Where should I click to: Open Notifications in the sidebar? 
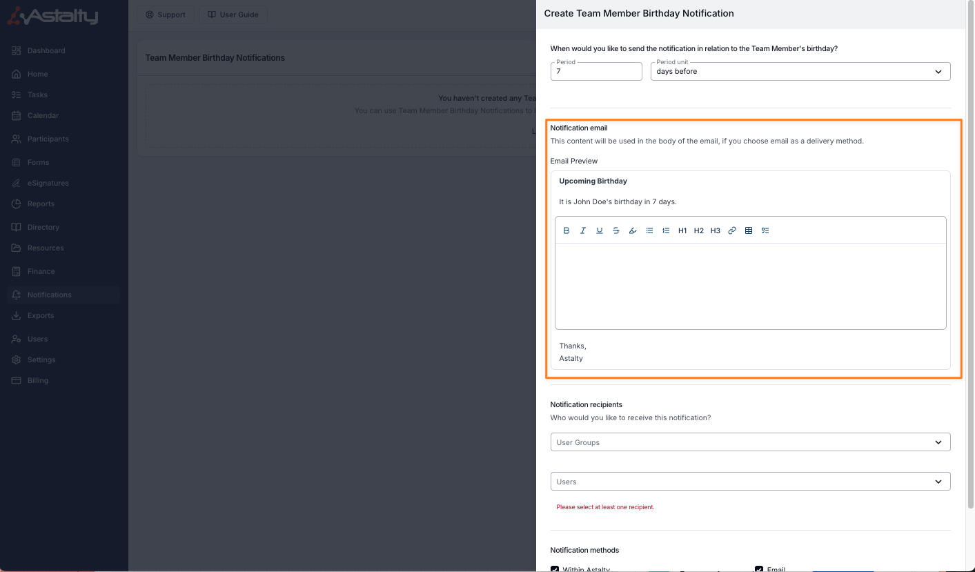[49, 295]
